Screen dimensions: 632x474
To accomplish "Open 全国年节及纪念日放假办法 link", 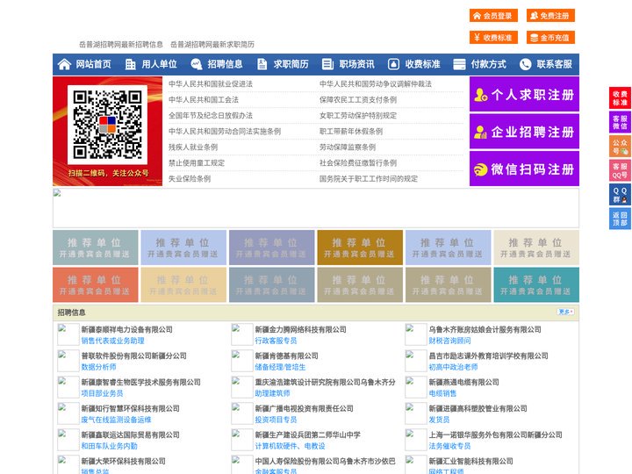I will [211, 115].
